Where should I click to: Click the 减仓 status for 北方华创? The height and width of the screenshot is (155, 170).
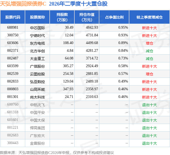pyautogui.click(x=149, y=51)
